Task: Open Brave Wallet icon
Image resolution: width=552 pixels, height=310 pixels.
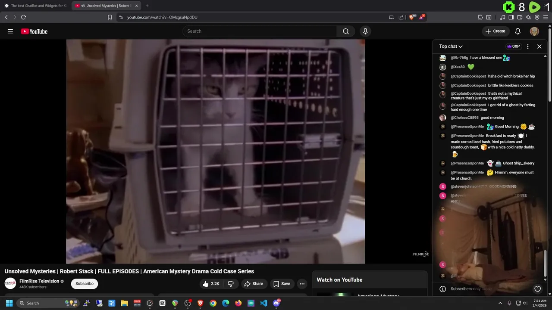Action: click(520, 17)
